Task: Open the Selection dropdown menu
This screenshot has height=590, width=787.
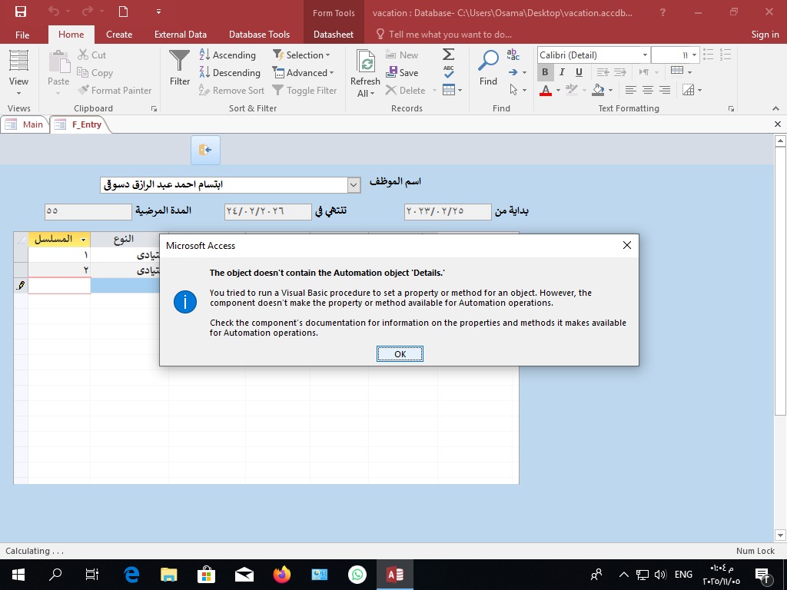Action: (303, 55)
